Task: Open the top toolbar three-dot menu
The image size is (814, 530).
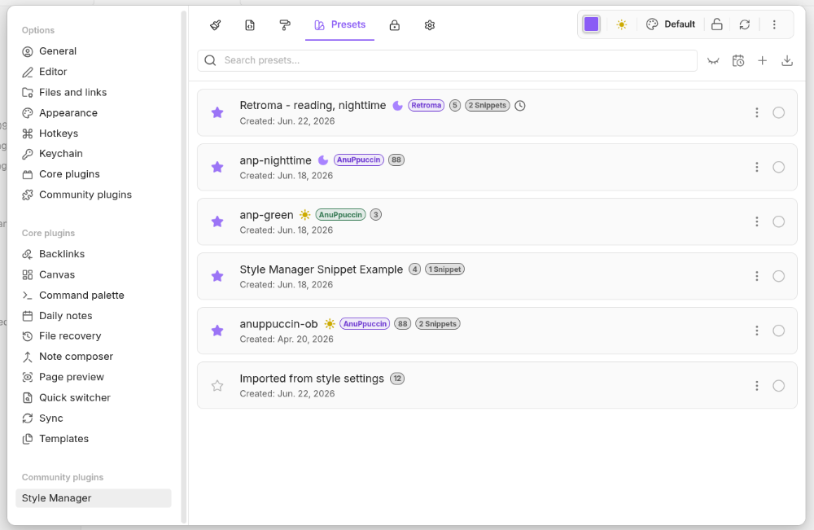Action: point(774,24)
